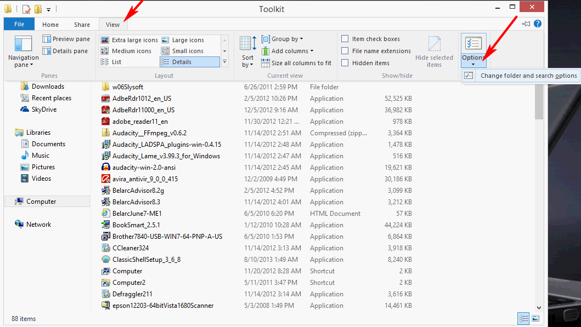The height and width of the screenshot is (327, 581).
Task: Choose the Details layout option
Action: coord(190,62)
